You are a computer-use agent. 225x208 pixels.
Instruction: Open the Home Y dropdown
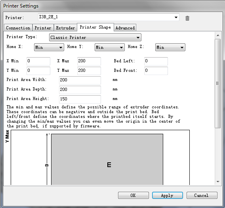click(110, 47)
